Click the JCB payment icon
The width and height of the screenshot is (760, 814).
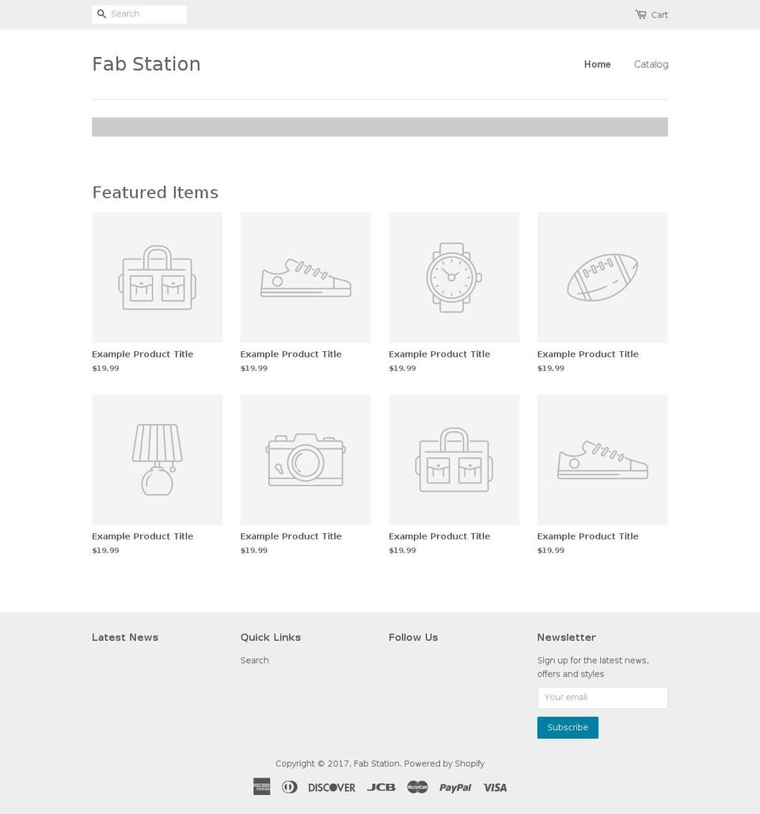click(382, 788)
